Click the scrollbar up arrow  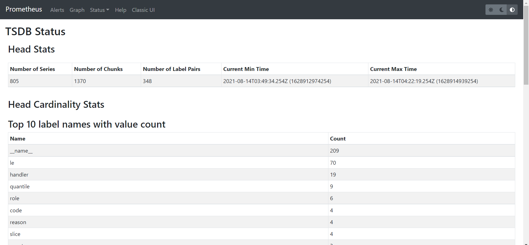coord(526,2)
